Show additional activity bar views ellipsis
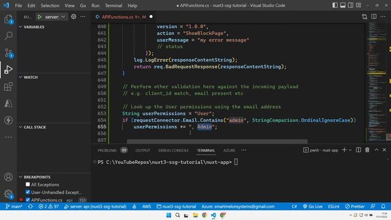This screenshot has height=220, width=391. tap(8, 137)
